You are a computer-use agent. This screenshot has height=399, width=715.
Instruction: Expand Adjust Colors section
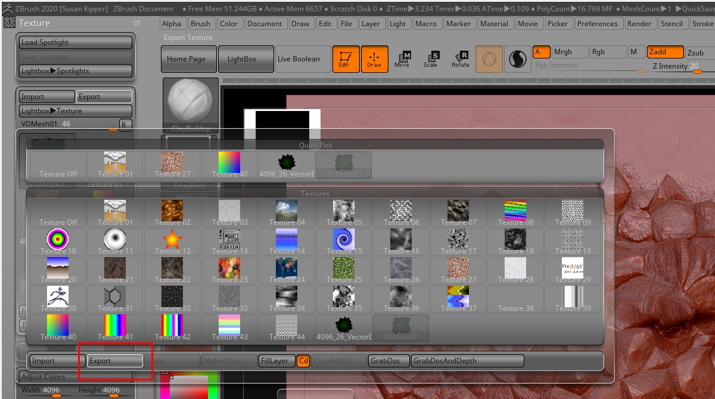pos(76,377)
